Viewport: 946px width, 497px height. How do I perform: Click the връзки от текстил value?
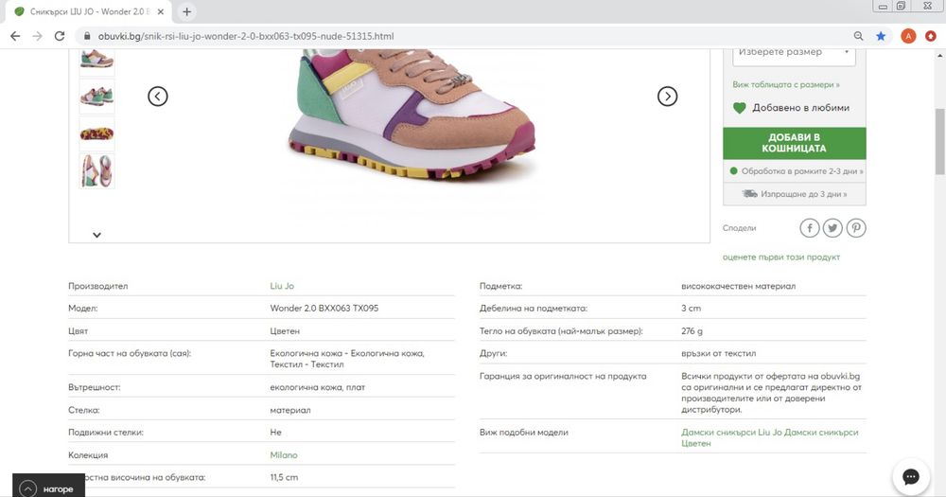(719, 353)
